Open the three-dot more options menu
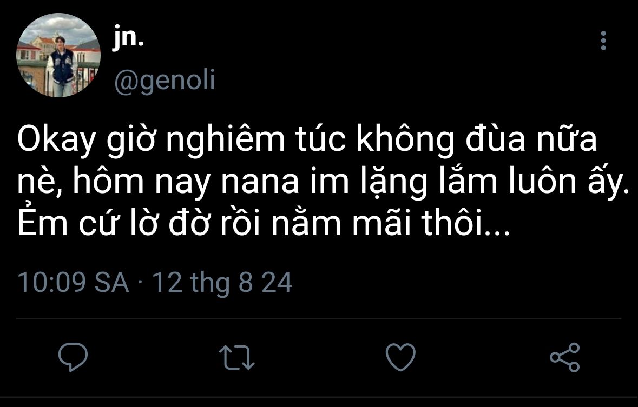This screenshot has height=407, width=638. (x=603, y=41)
